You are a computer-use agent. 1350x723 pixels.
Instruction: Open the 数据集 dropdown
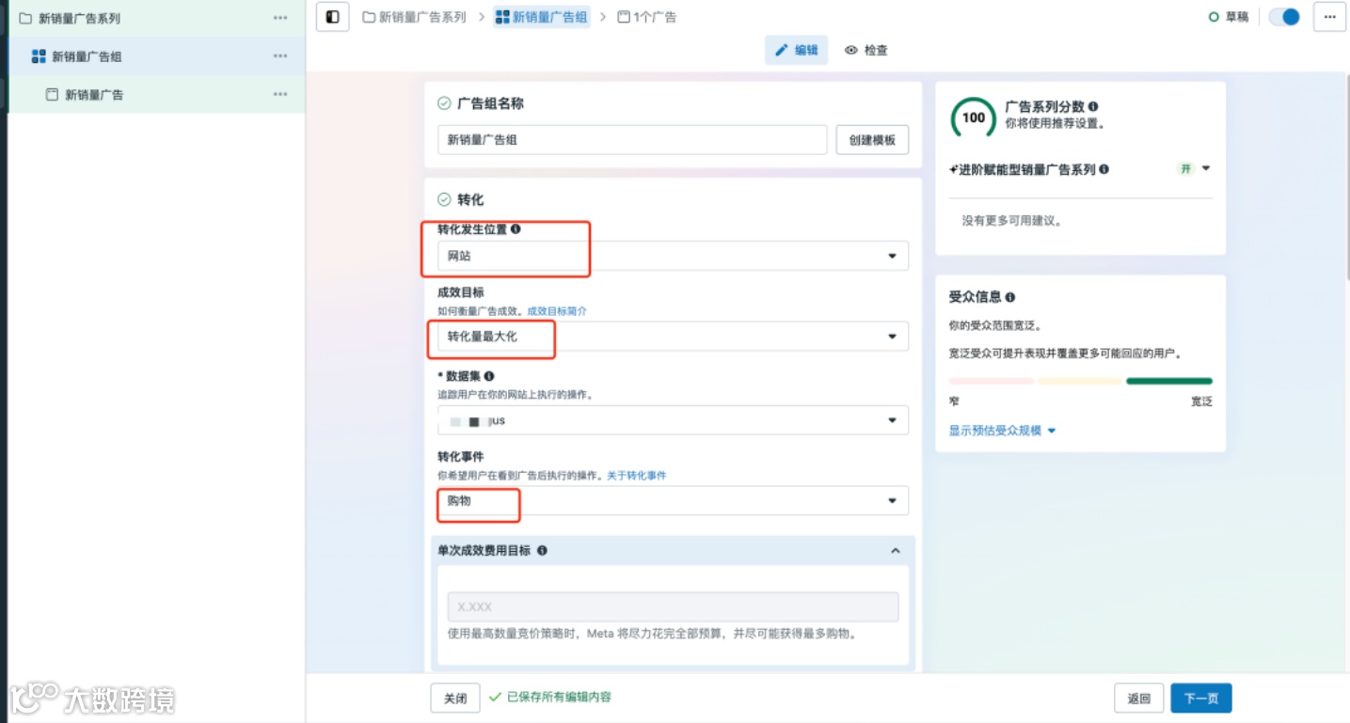[x=673, y=420]
